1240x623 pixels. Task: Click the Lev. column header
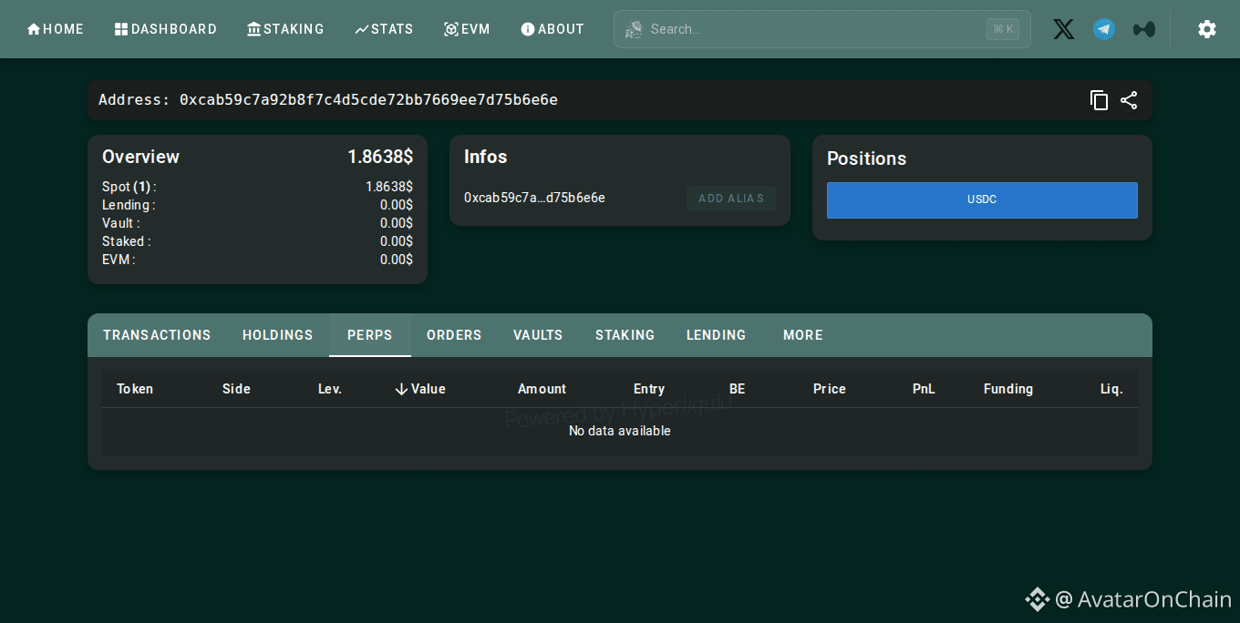coord(330,389)
